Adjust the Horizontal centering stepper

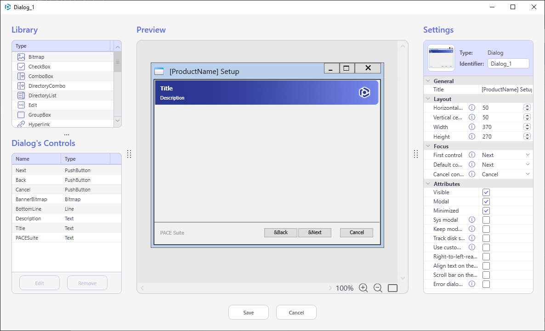pyautogui.click(x=527, y=108)
